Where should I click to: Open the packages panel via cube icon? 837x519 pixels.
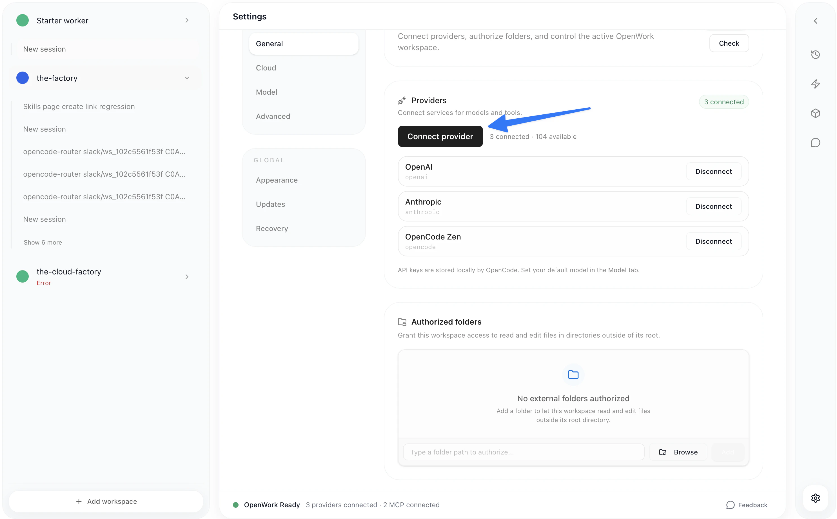[x=816, y=113]
